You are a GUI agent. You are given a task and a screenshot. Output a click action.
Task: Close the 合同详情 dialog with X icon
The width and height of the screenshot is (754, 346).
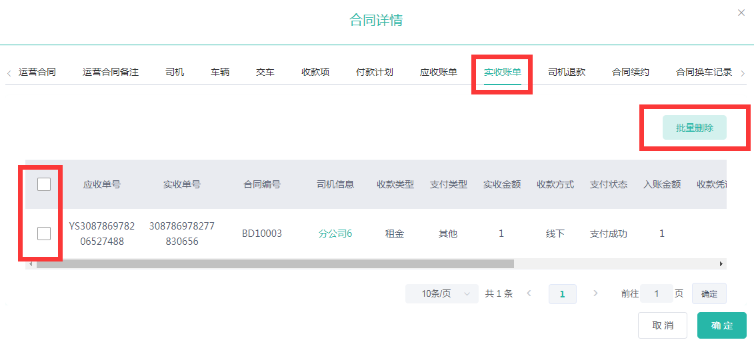tap(741, 13)
